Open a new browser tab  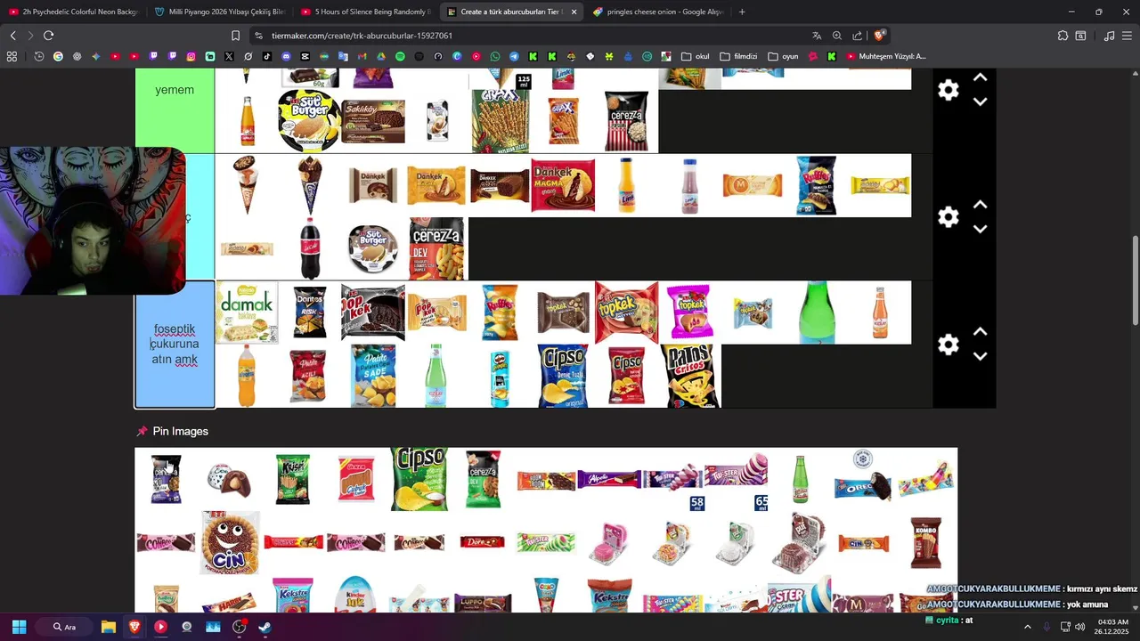pos(742,12)
